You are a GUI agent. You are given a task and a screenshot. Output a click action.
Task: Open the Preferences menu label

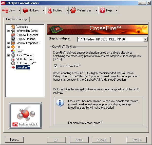84,10
